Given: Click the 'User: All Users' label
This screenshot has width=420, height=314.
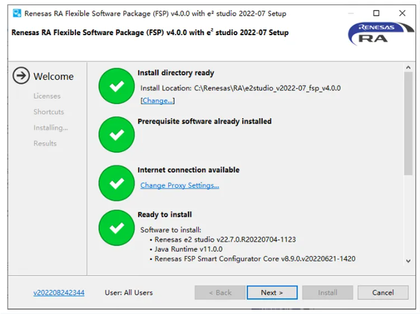Looking at the screenshot, I should (128, 293).
